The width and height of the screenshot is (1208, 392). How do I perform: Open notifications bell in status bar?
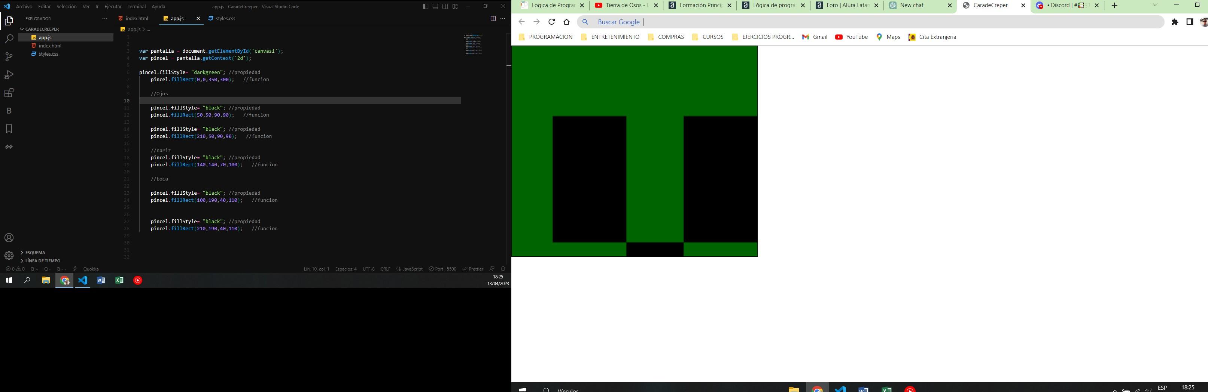pos(503,269)
